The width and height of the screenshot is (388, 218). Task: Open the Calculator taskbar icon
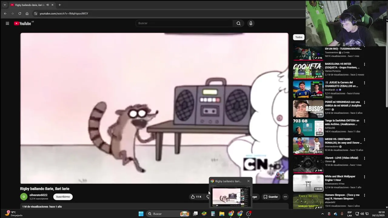[213, 214]
